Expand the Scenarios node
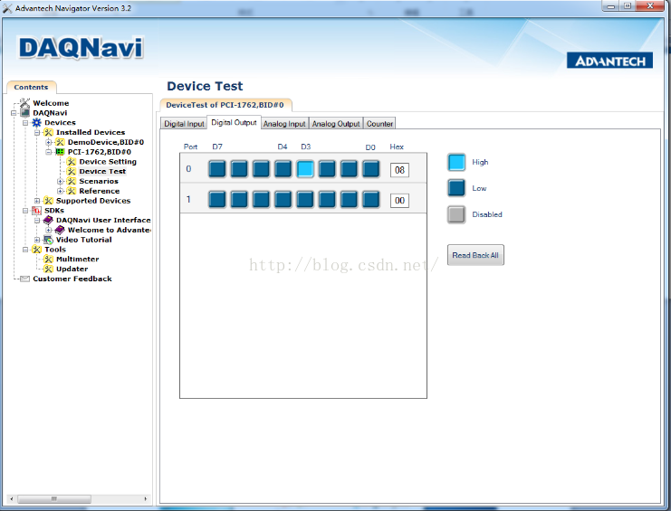671x511 pixels. (60, 182)
